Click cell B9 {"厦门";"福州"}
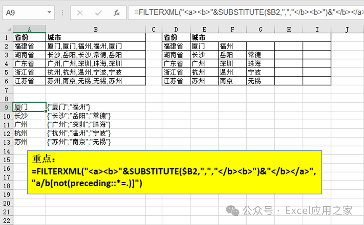Screen dimensions: 364x225 pos(96,107)
